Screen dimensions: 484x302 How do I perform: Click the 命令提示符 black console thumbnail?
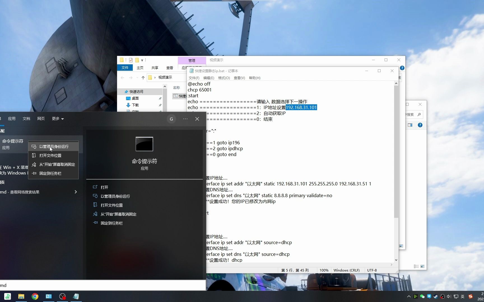[x=144, y=144]
